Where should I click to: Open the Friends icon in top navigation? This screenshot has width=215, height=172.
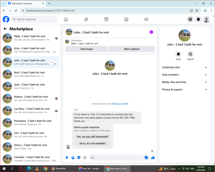86,19
